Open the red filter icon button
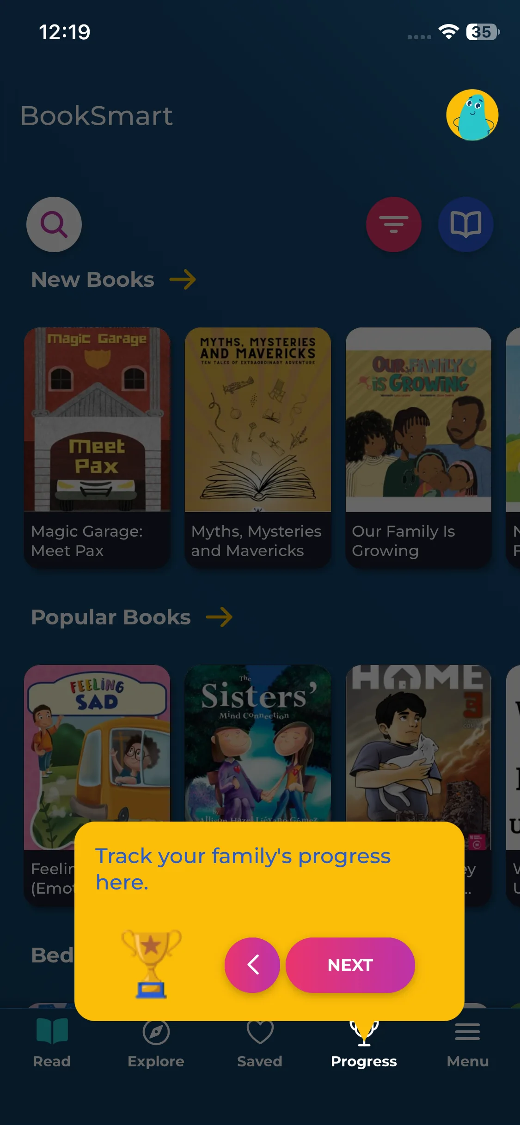Image resolution: width=520 pixels, height=1125 pixels. pos(394,224)
